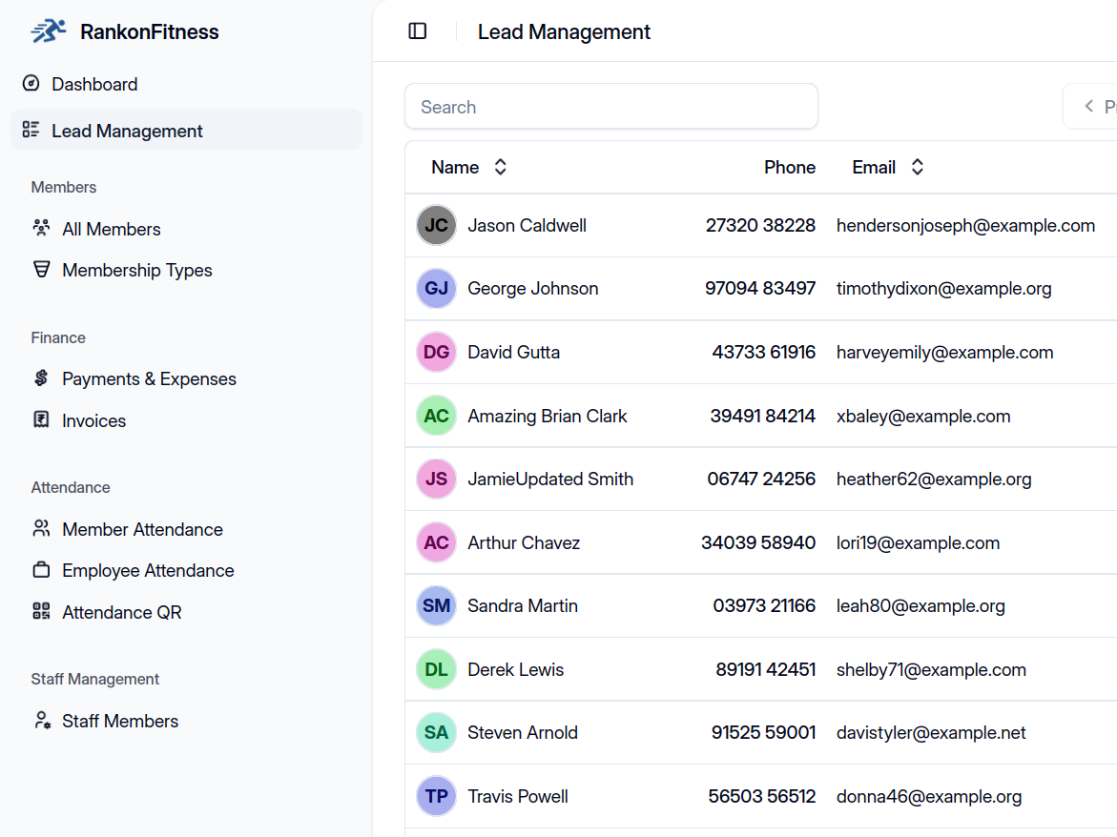Click the JC avatar for Jason Caldwell

point(436,225)
